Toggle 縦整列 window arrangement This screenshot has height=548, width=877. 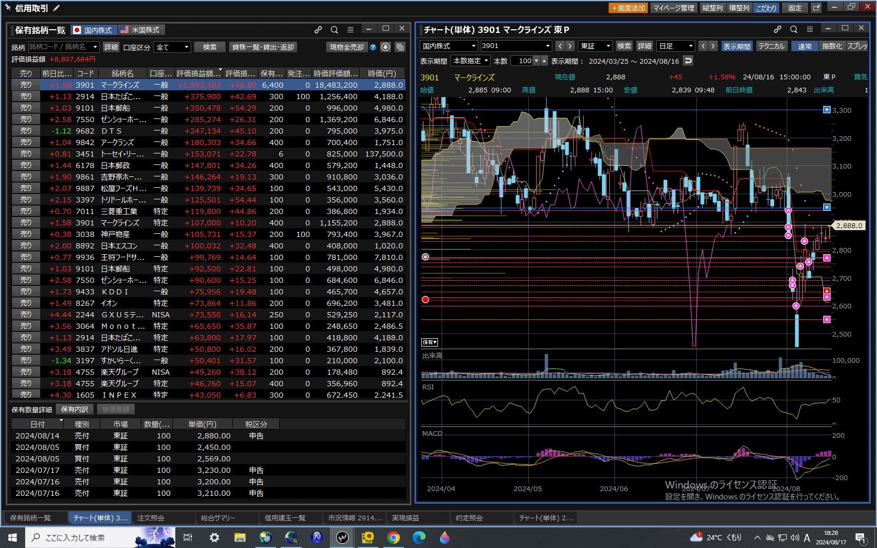tap(712, 8)
